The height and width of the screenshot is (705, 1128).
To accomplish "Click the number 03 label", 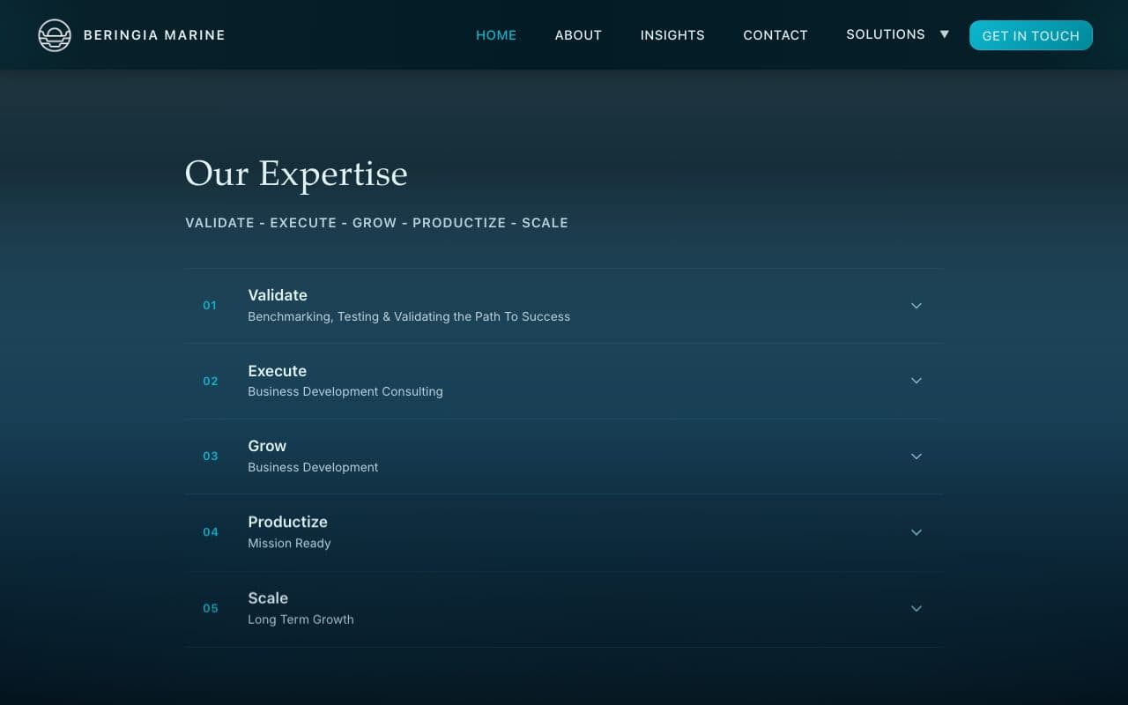I will click(210, 456).
